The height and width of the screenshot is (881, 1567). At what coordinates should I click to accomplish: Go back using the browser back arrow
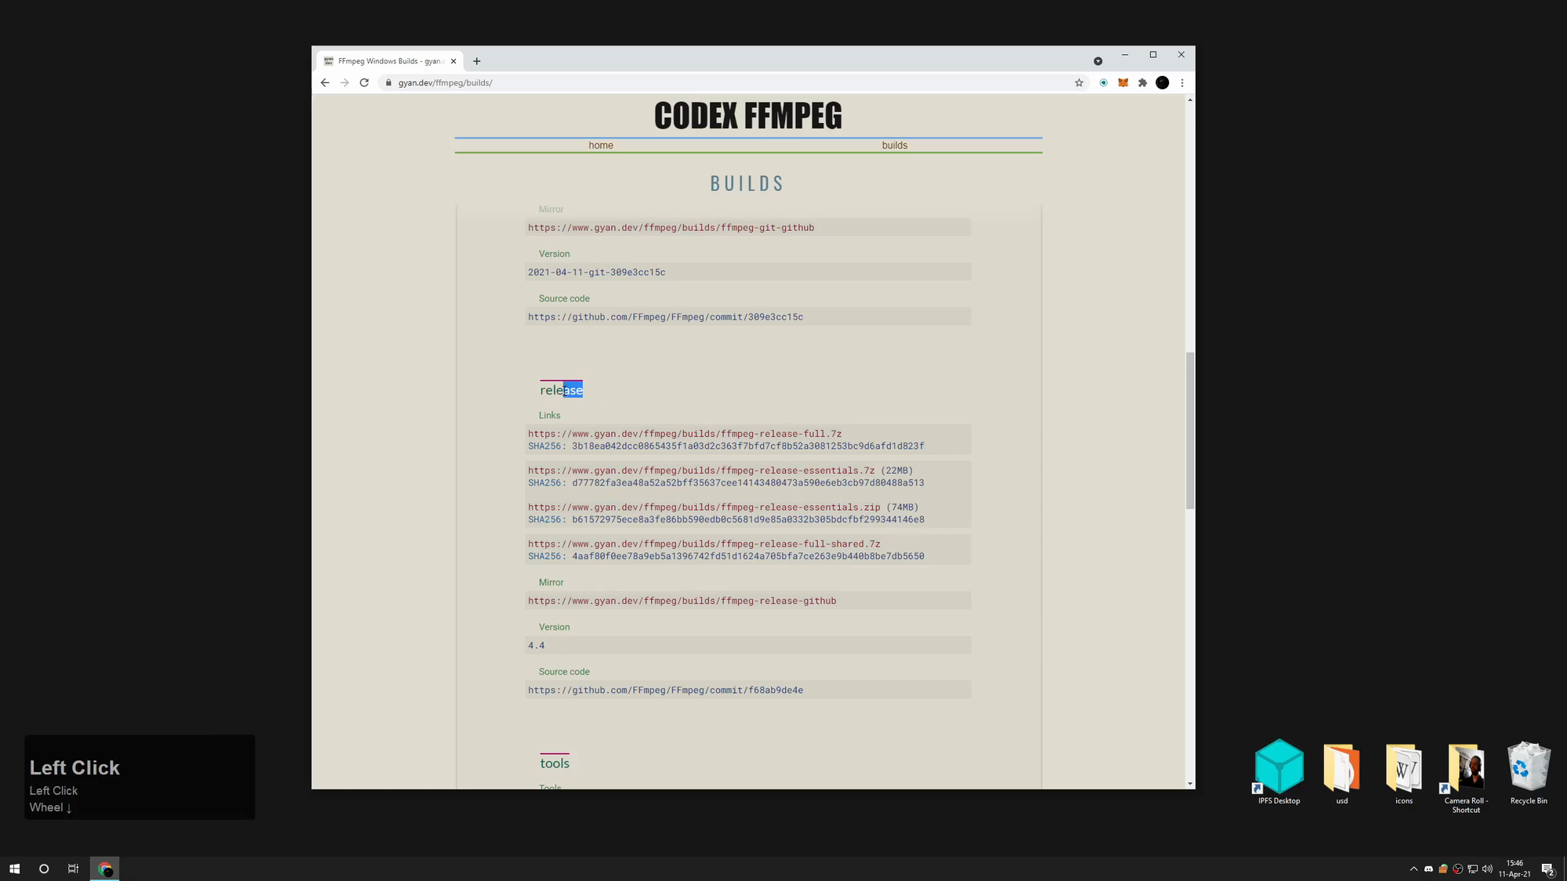click(x=325, y=83)
